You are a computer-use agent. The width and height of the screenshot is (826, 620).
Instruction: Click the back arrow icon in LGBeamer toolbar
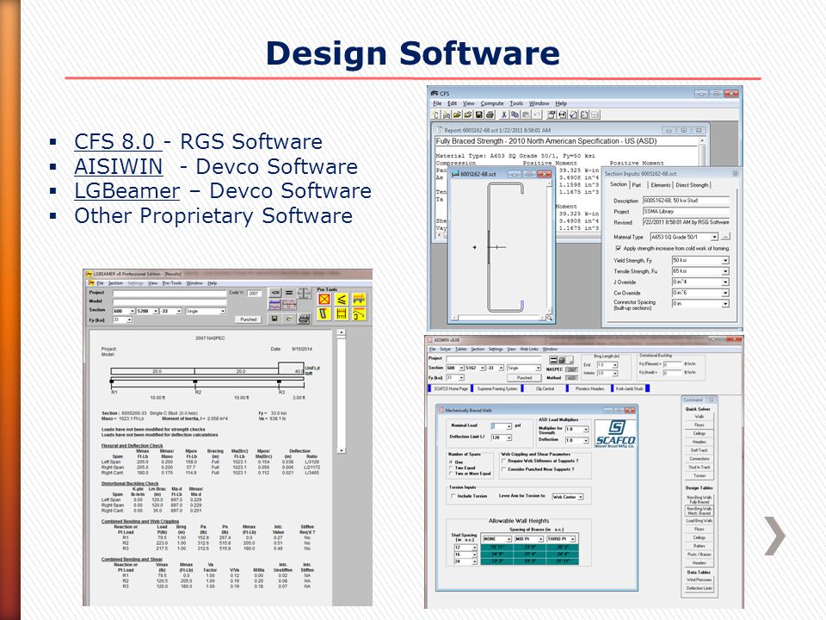(275, 293)
